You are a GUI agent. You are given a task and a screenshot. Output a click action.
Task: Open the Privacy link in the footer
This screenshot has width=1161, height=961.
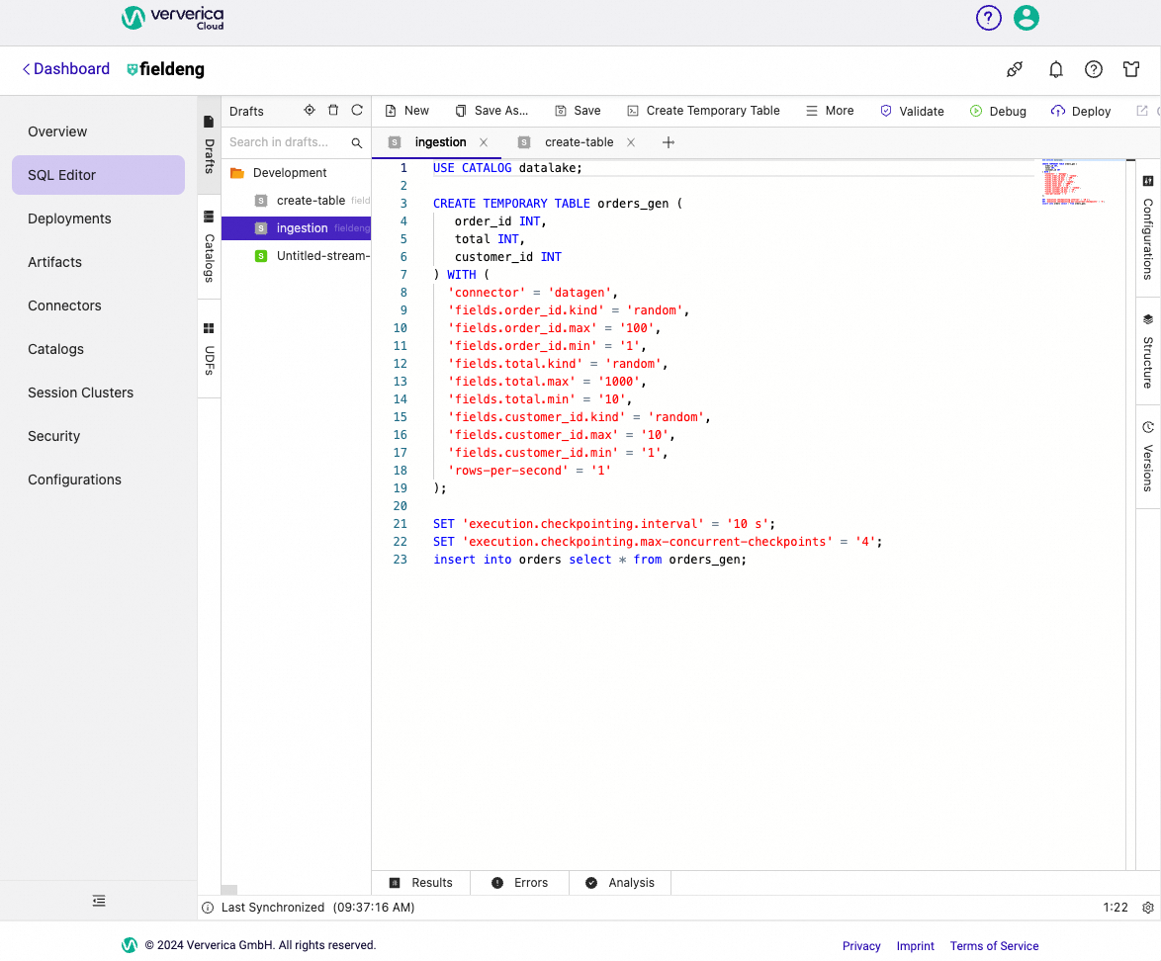(x=860, y=946)
